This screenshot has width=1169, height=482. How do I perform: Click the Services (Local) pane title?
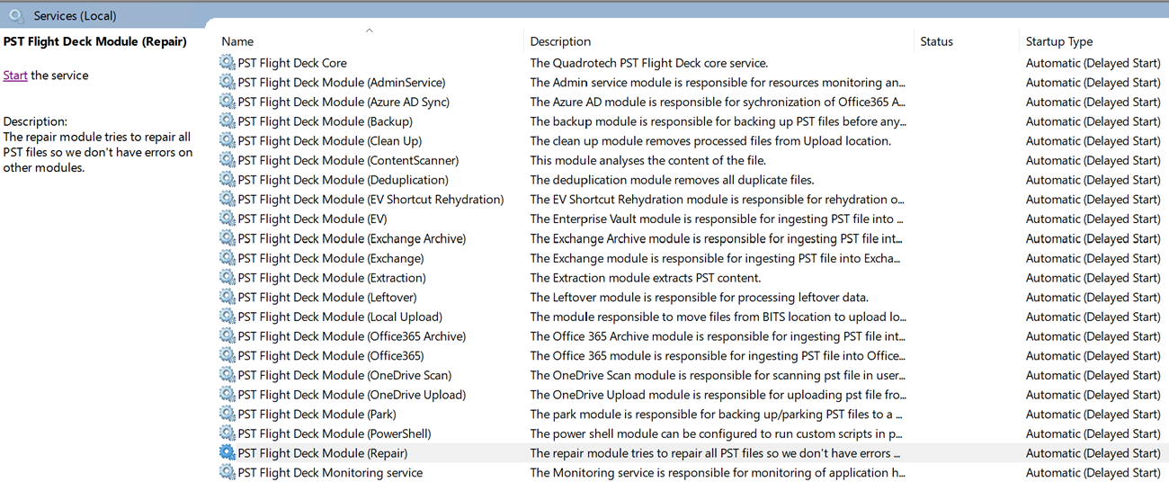click(75, 16)
